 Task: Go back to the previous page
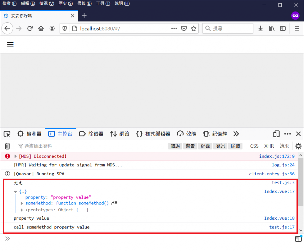click(7, 29)
